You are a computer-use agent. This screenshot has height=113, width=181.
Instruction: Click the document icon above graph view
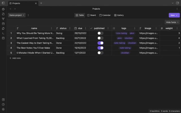pyautogui.click(x=3, y=14)
